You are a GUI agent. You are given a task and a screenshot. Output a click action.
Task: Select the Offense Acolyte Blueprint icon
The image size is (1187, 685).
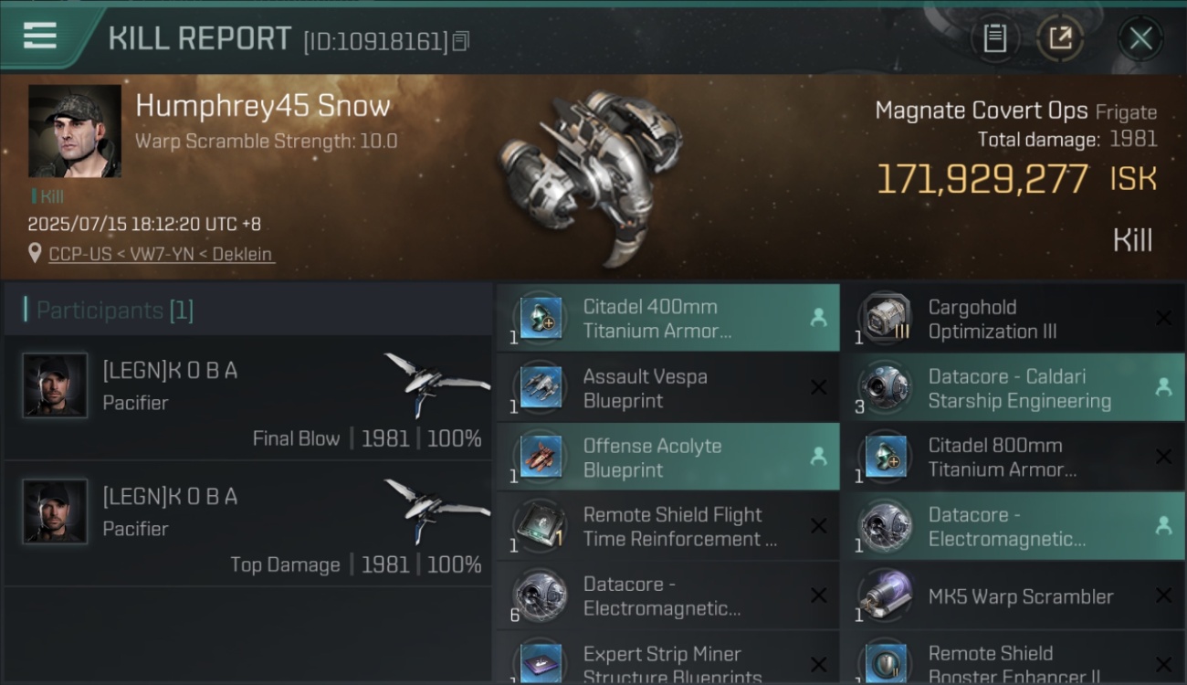(541, 457)
